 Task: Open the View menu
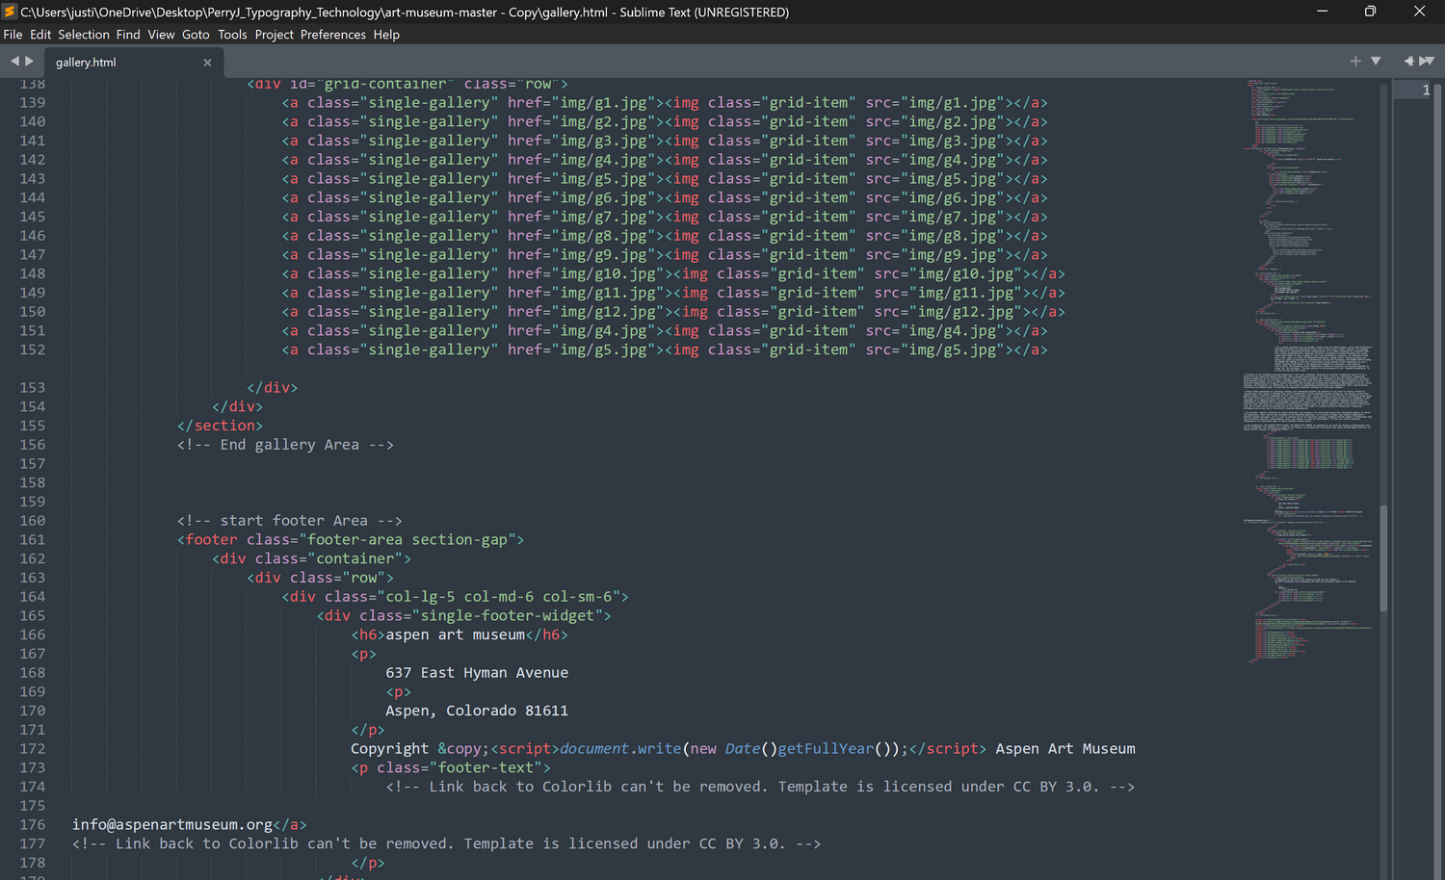pos(161,35)
